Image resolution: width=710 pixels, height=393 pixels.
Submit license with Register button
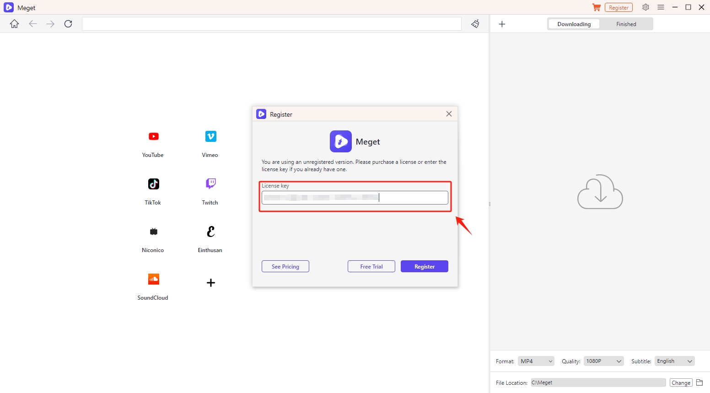point(425,266)
